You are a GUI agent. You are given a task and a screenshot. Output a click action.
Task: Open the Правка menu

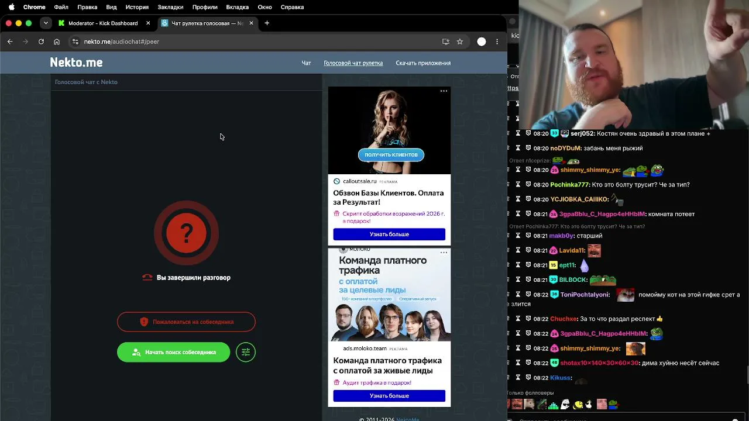click(87, 7)
